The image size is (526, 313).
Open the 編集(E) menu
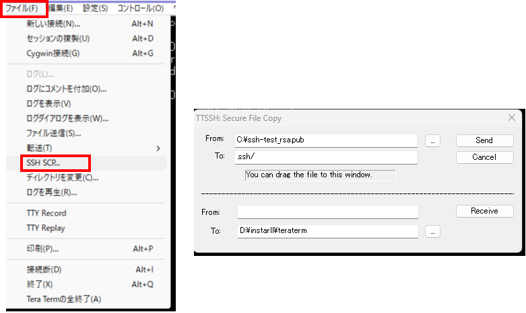click(x=63, y=8)
